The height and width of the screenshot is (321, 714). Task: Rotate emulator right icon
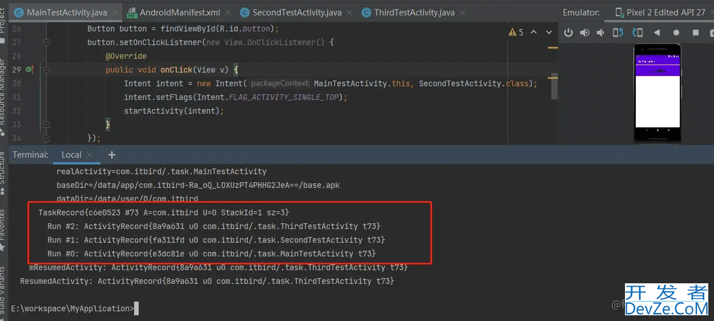638,33
